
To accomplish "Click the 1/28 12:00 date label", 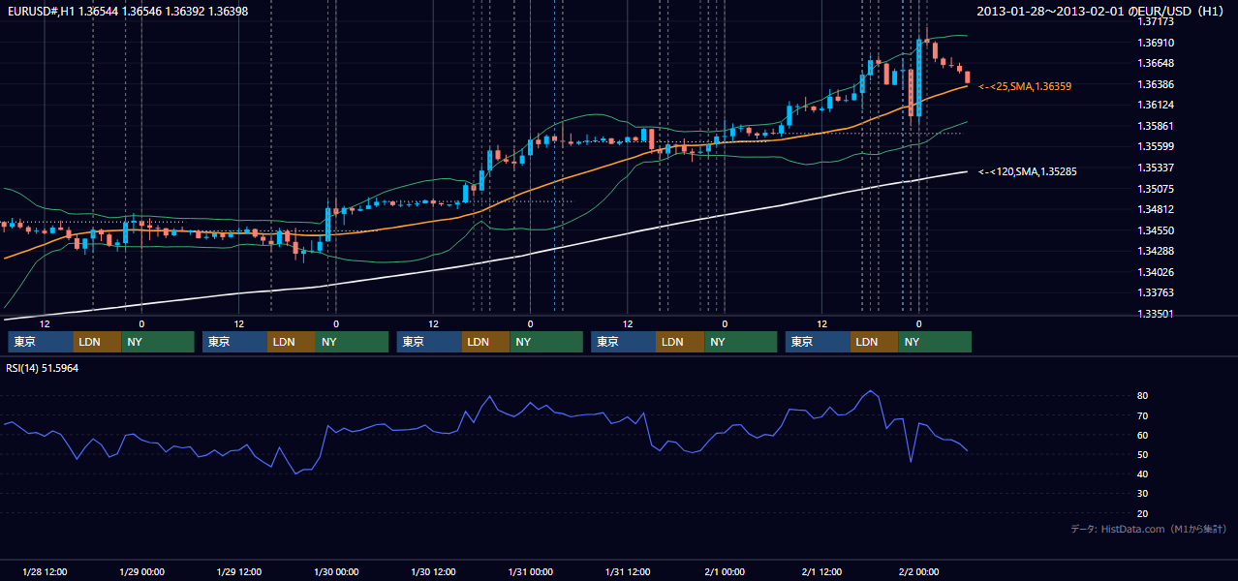I will point(45,571).
